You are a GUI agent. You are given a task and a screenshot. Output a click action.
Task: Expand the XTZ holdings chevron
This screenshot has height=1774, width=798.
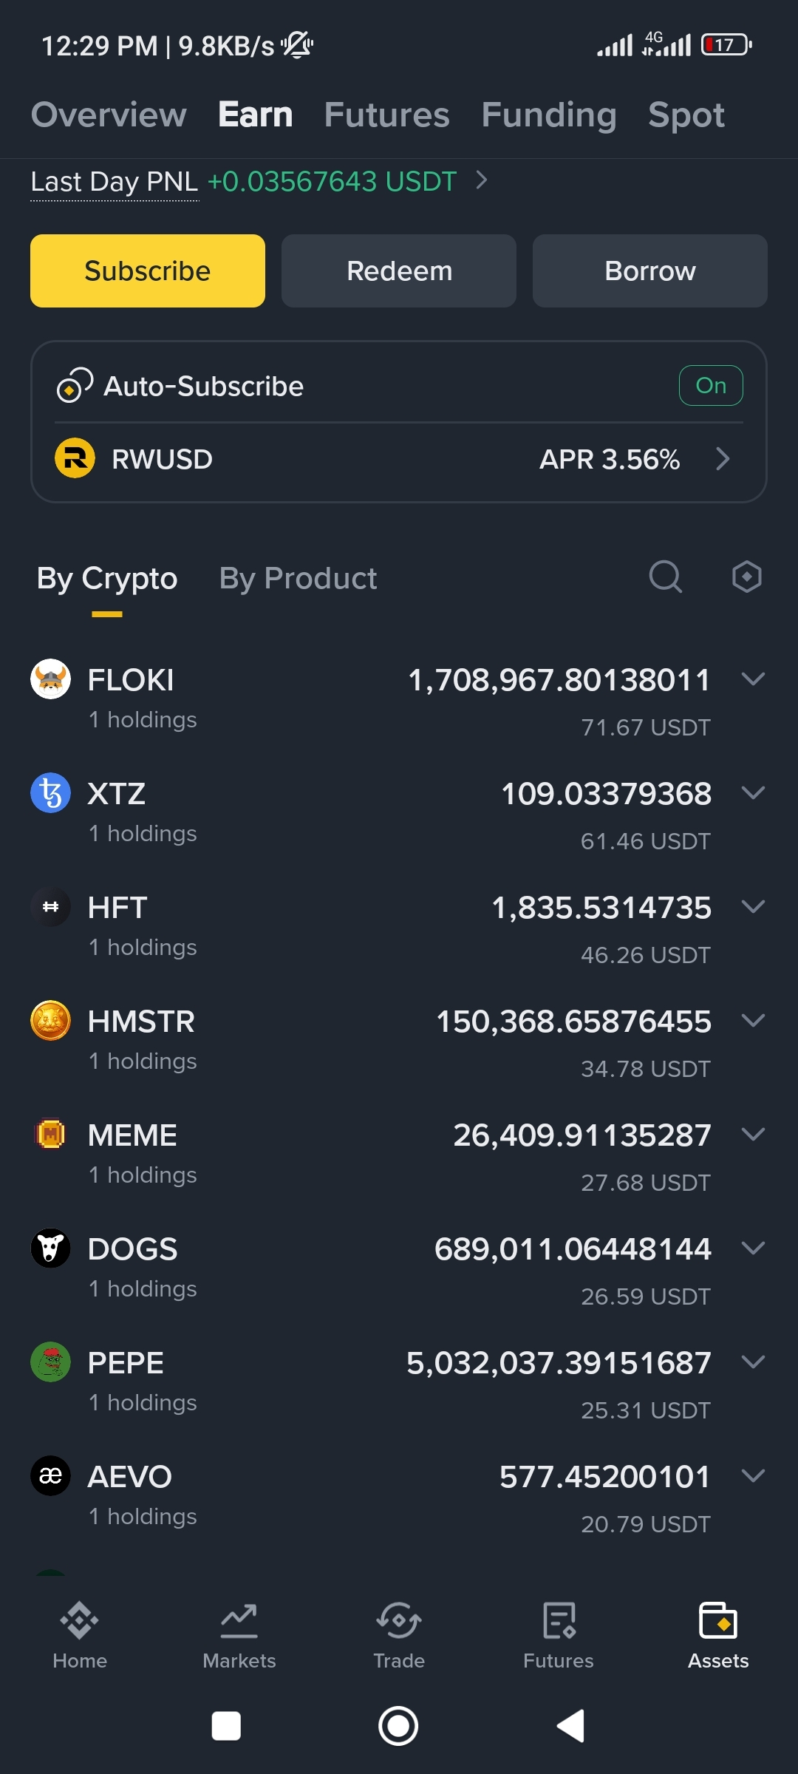(753, 792)
